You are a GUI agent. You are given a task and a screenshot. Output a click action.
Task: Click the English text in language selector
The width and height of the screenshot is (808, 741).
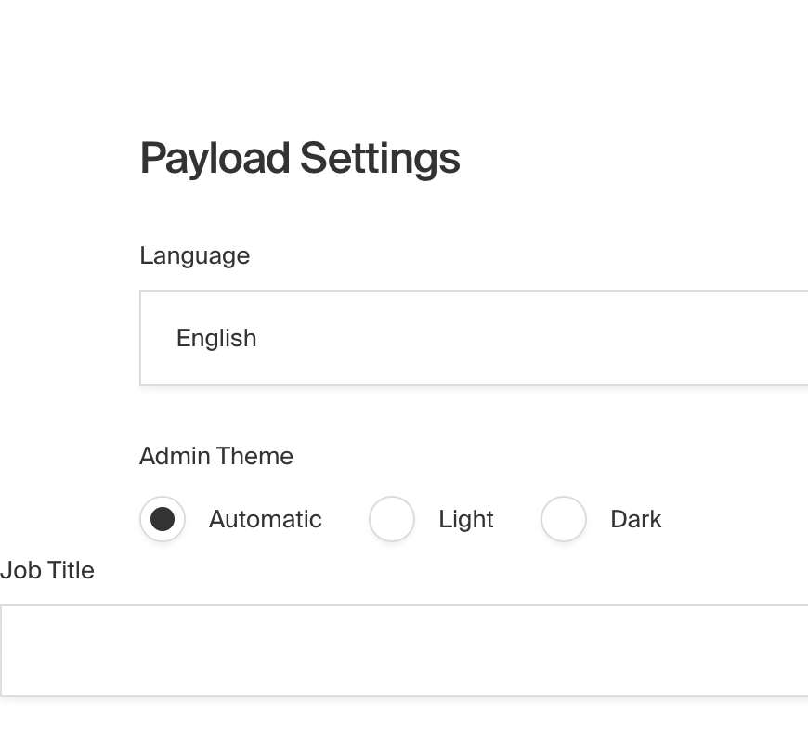tap(216, 338)
